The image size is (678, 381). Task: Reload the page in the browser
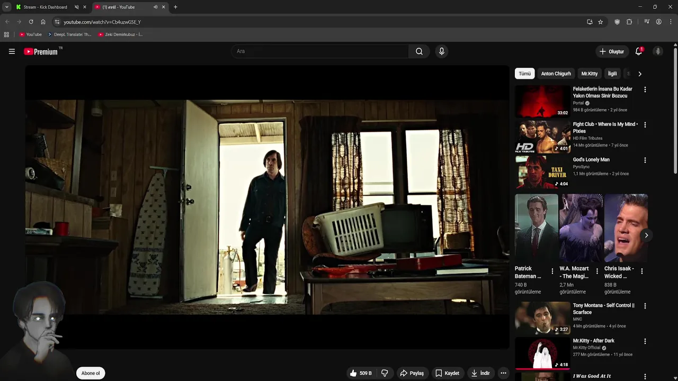click(31, 22)
